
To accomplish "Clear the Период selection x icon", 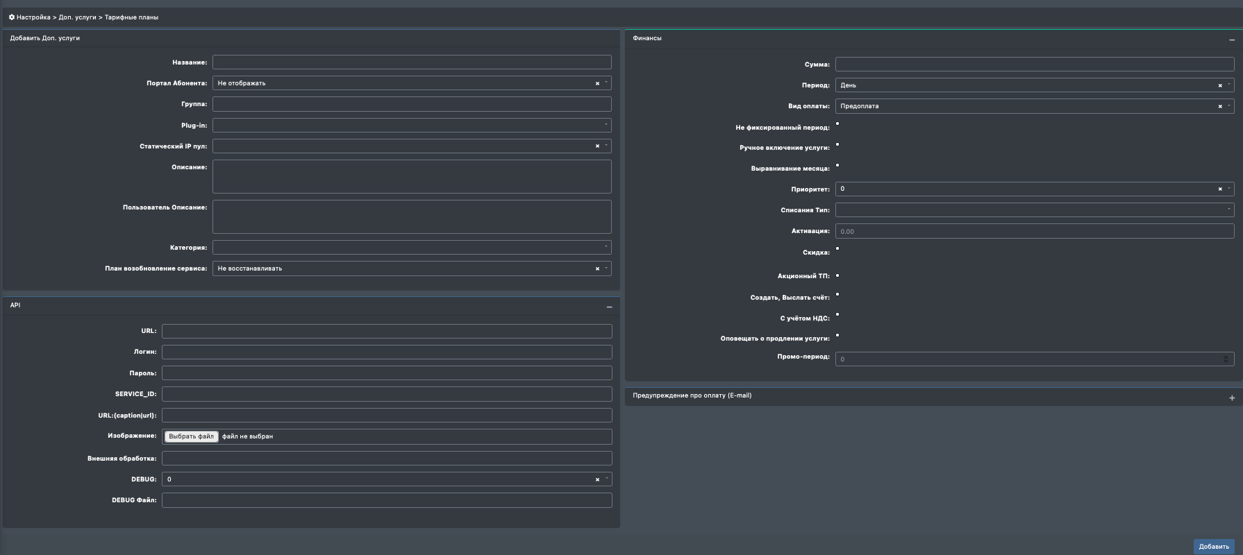I will (1220, 85).
